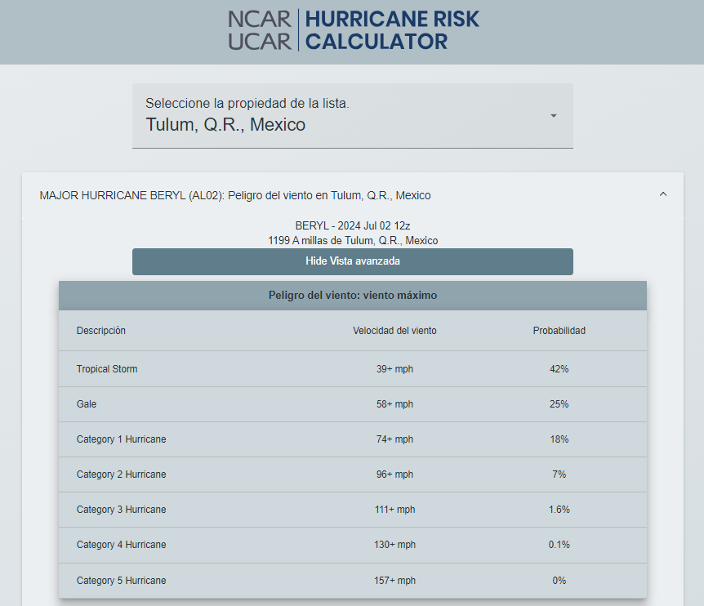The image size is (704, 606).
Task: Select the Category 1 Hurricane row label
Action: pyautogui.click(x=121, y=439)
